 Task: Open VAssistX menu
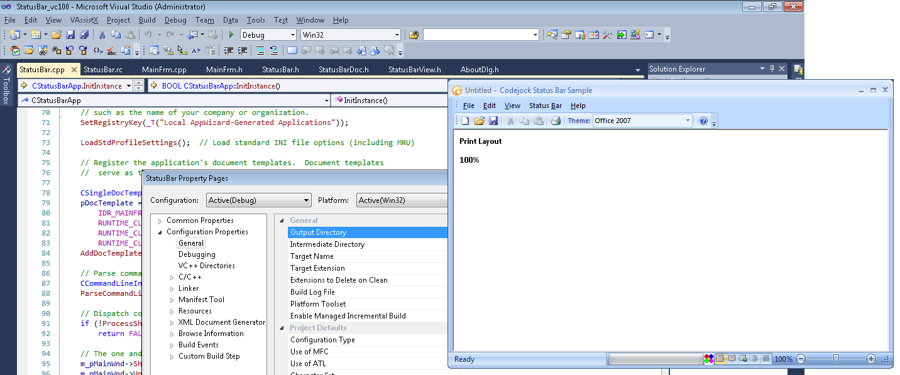coord(84,20)
